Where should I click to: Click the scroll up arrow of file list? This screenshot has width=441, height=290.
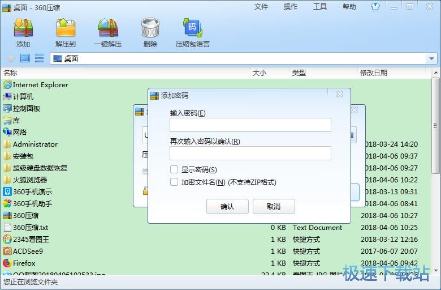pyautogui.click(x=436, y=72)
